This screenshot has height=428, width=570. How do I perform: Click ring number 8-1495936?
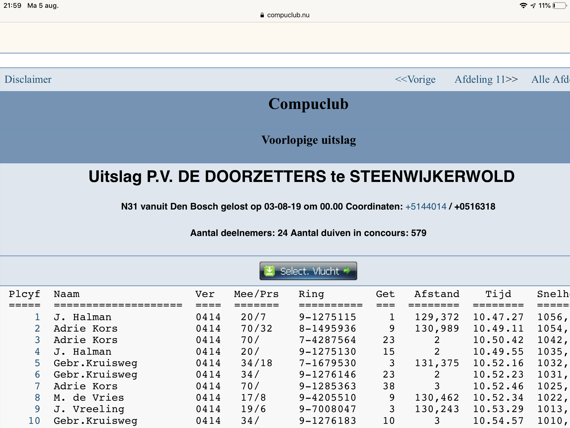(x=328, y=329)
